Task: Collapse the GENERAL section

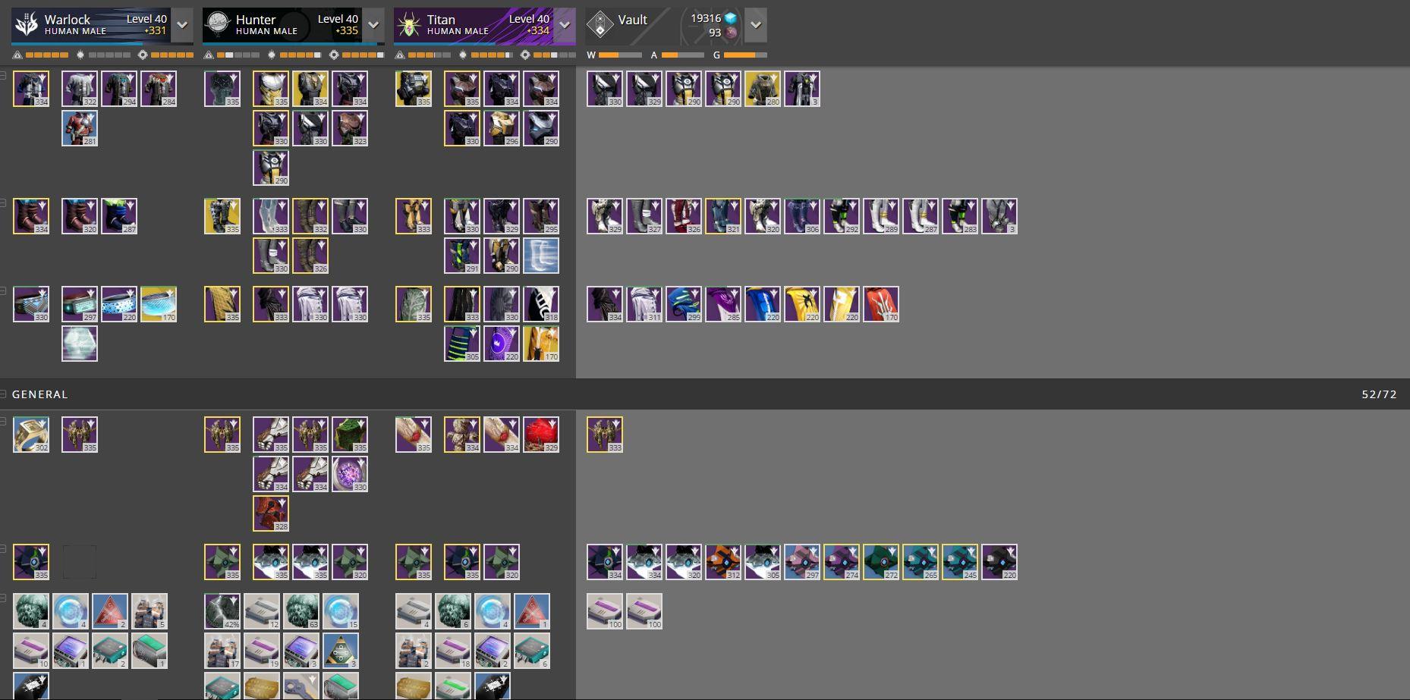Action: [4, 394]
